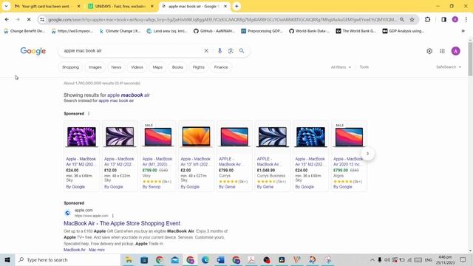Toggle Chrome side panel
Screen dimensions: 473x266
pos(443,20)
